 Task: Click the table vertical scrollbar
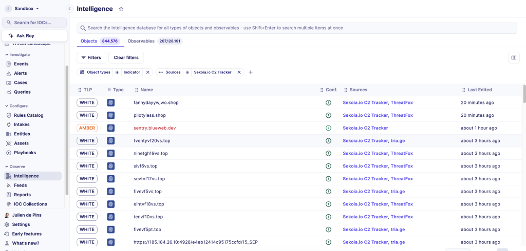524,94
